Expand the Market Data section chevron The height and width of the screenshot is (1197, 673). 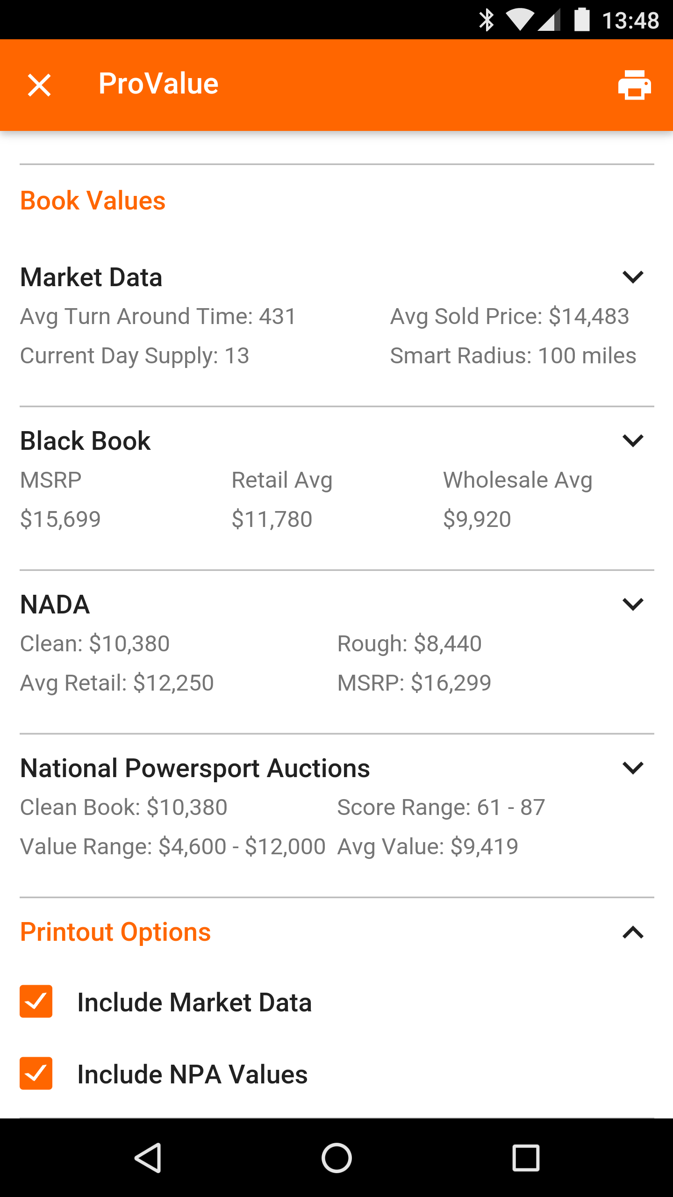pos(633,277)
